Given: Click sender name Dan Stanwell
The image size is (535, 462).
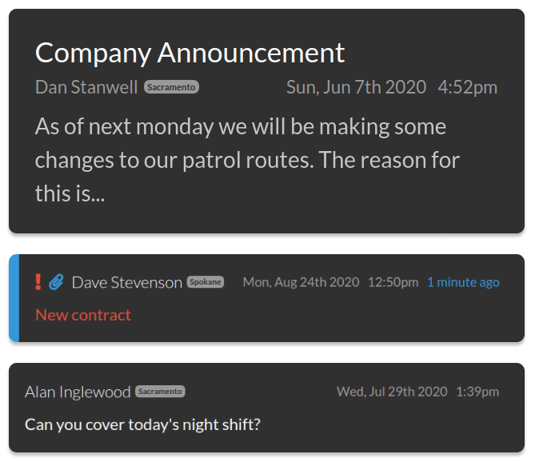Looking at the screenshot, I should coord(86,87).
